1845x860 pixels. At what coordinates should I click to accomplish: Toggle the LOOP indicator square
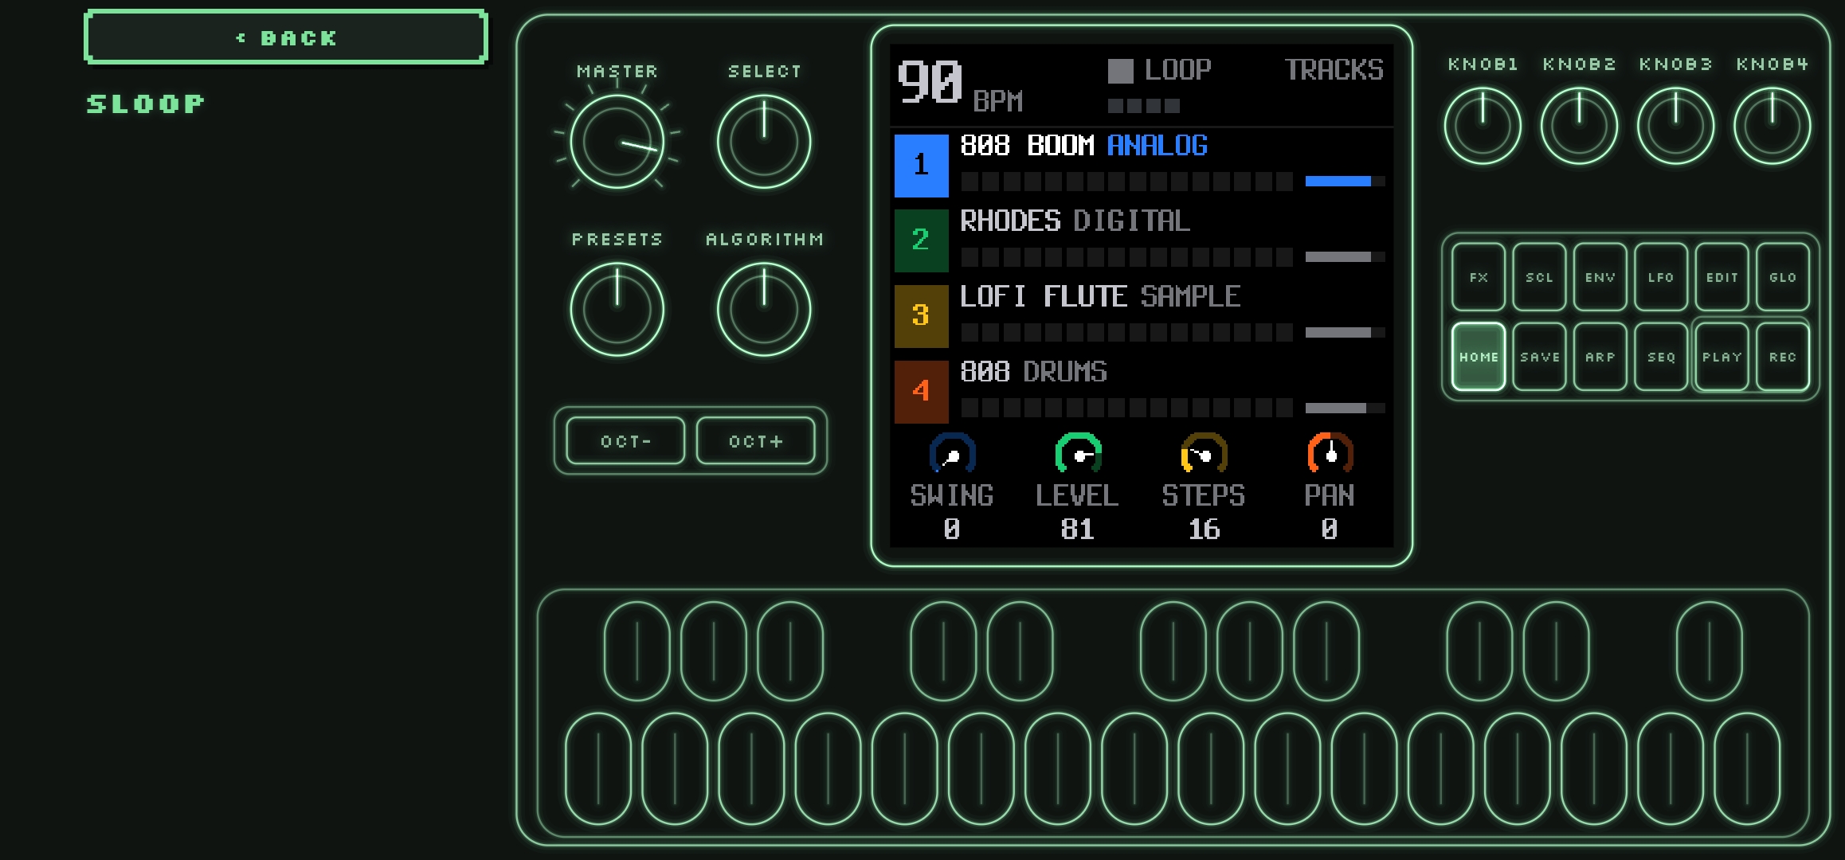(x=1120, y=71)
